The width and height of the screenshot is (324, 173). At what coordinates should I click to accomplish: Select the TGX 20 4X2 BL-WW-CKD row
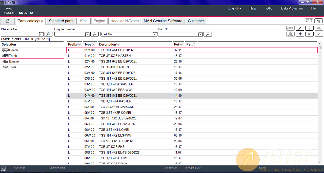point(116,107)
